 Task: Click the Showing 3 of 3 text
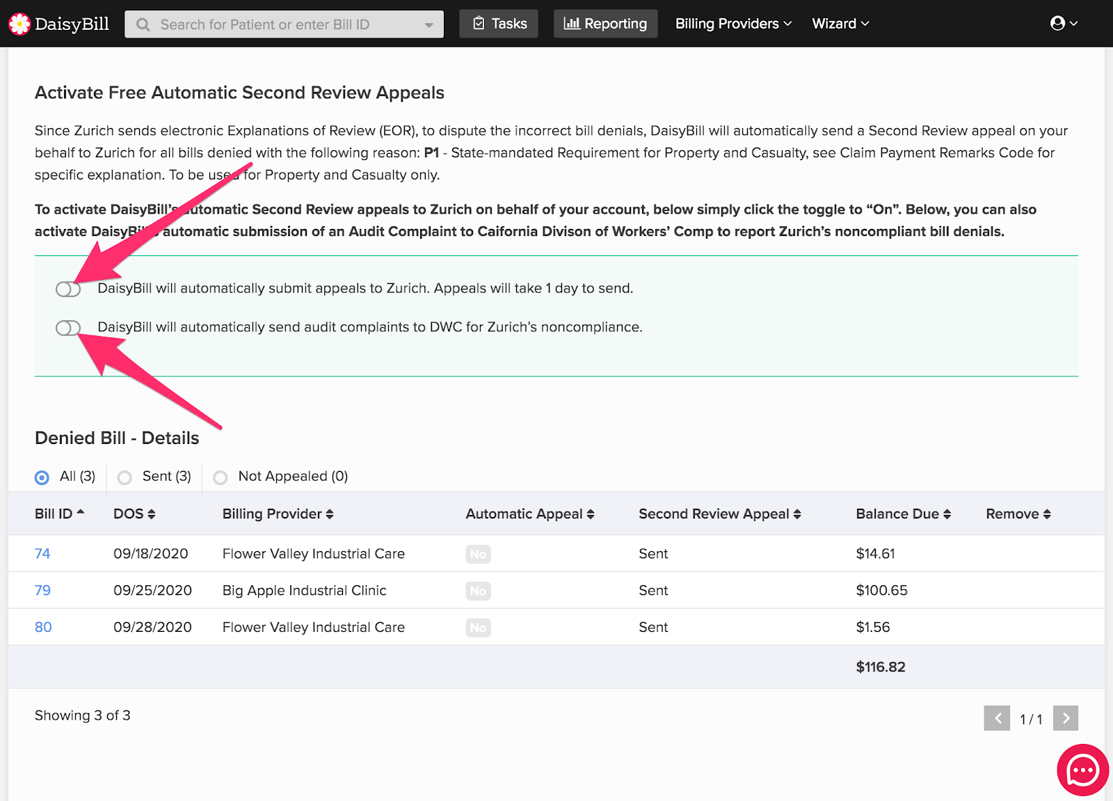point(83,716)
